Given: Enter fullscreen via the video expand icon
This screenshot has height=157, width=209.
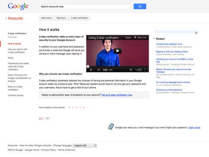Looking at the screenshot, I should pyautogui.click(x=146, y=70).
